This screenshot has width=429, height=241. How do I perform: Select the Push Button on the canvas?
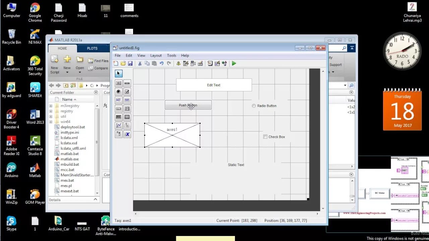pos(188,105)
